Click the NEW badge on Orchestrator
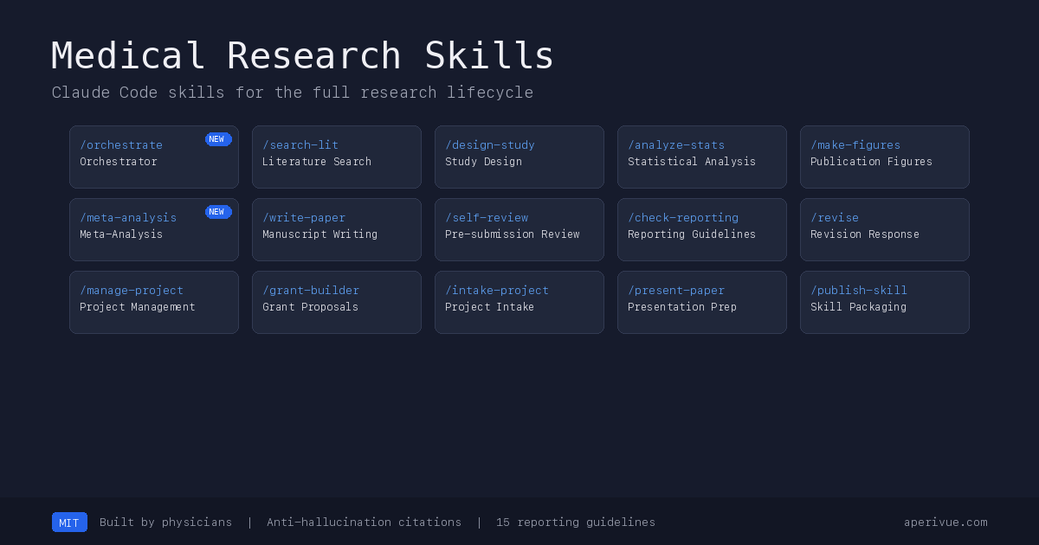This screenshot has height=545, width=1039. tap(218, 138)
